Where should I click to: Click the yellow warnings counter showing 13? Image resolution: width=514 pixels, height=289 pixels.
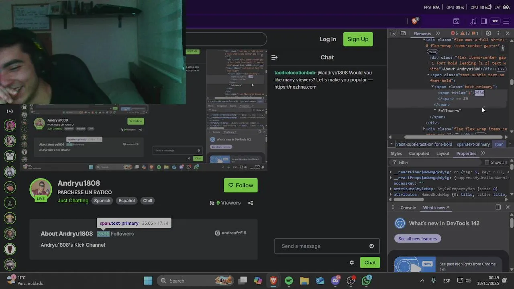(x=465, y=33)
